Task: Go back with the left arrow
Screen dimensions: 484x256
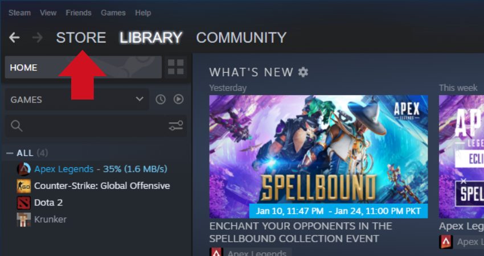Action: (x=14, y=38)
